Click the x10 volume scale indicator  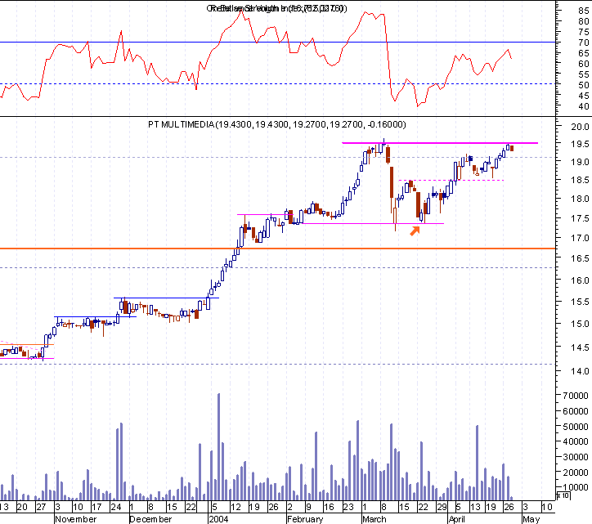point(563,495)
